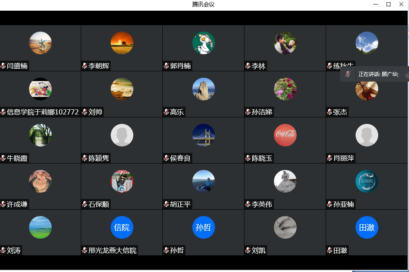
Task: Select 李林's avatar photo
Action: (x=285, y=43)
